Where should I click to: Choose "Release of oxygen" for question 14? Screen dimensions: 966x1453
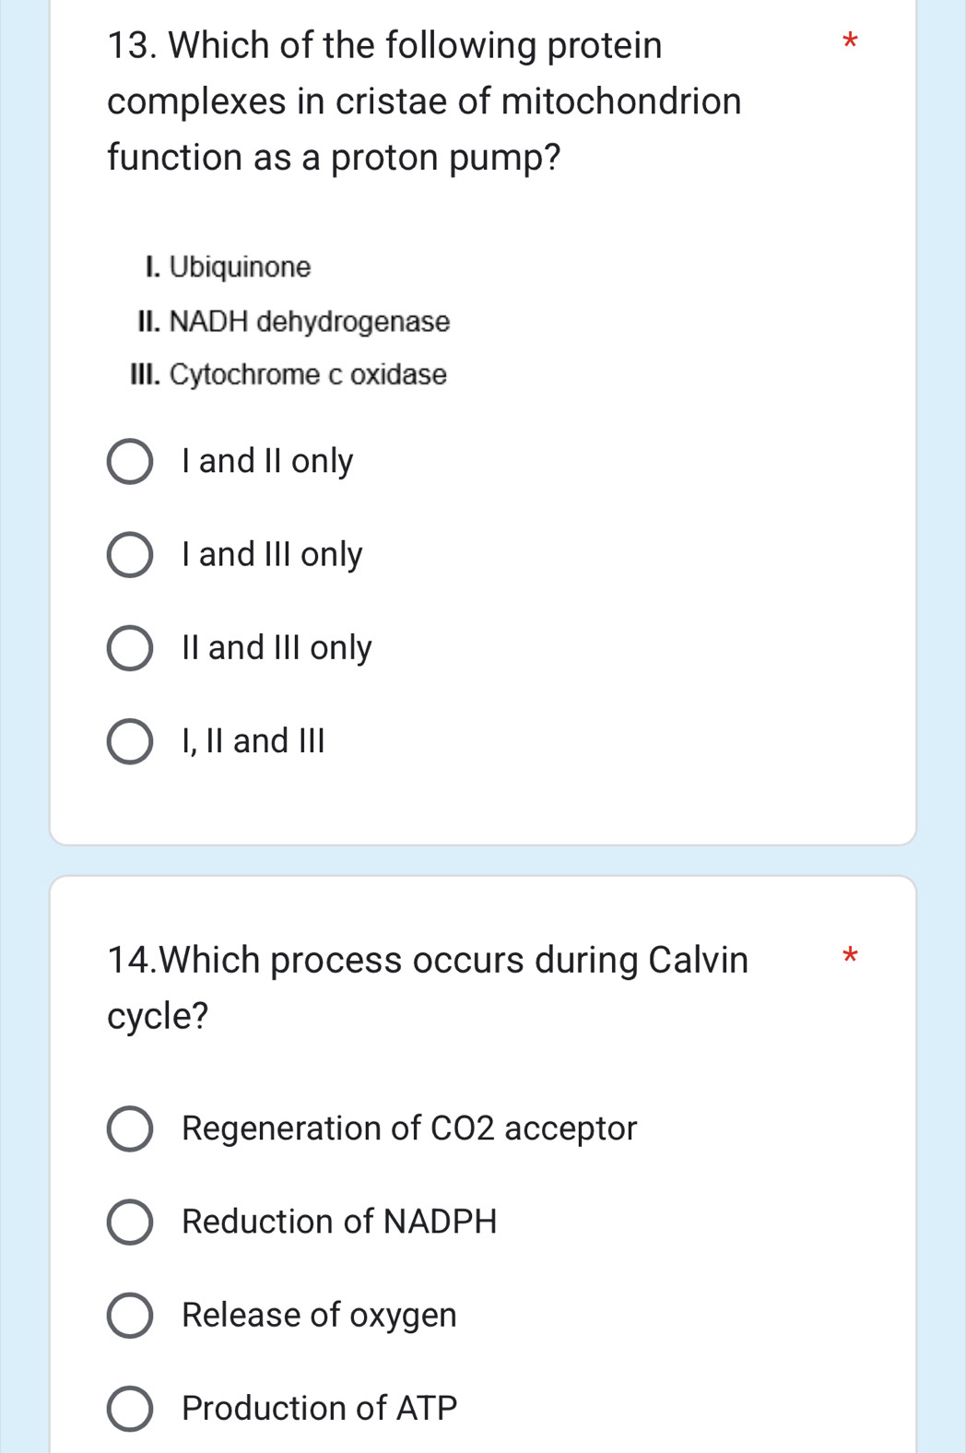point(130,1316)
